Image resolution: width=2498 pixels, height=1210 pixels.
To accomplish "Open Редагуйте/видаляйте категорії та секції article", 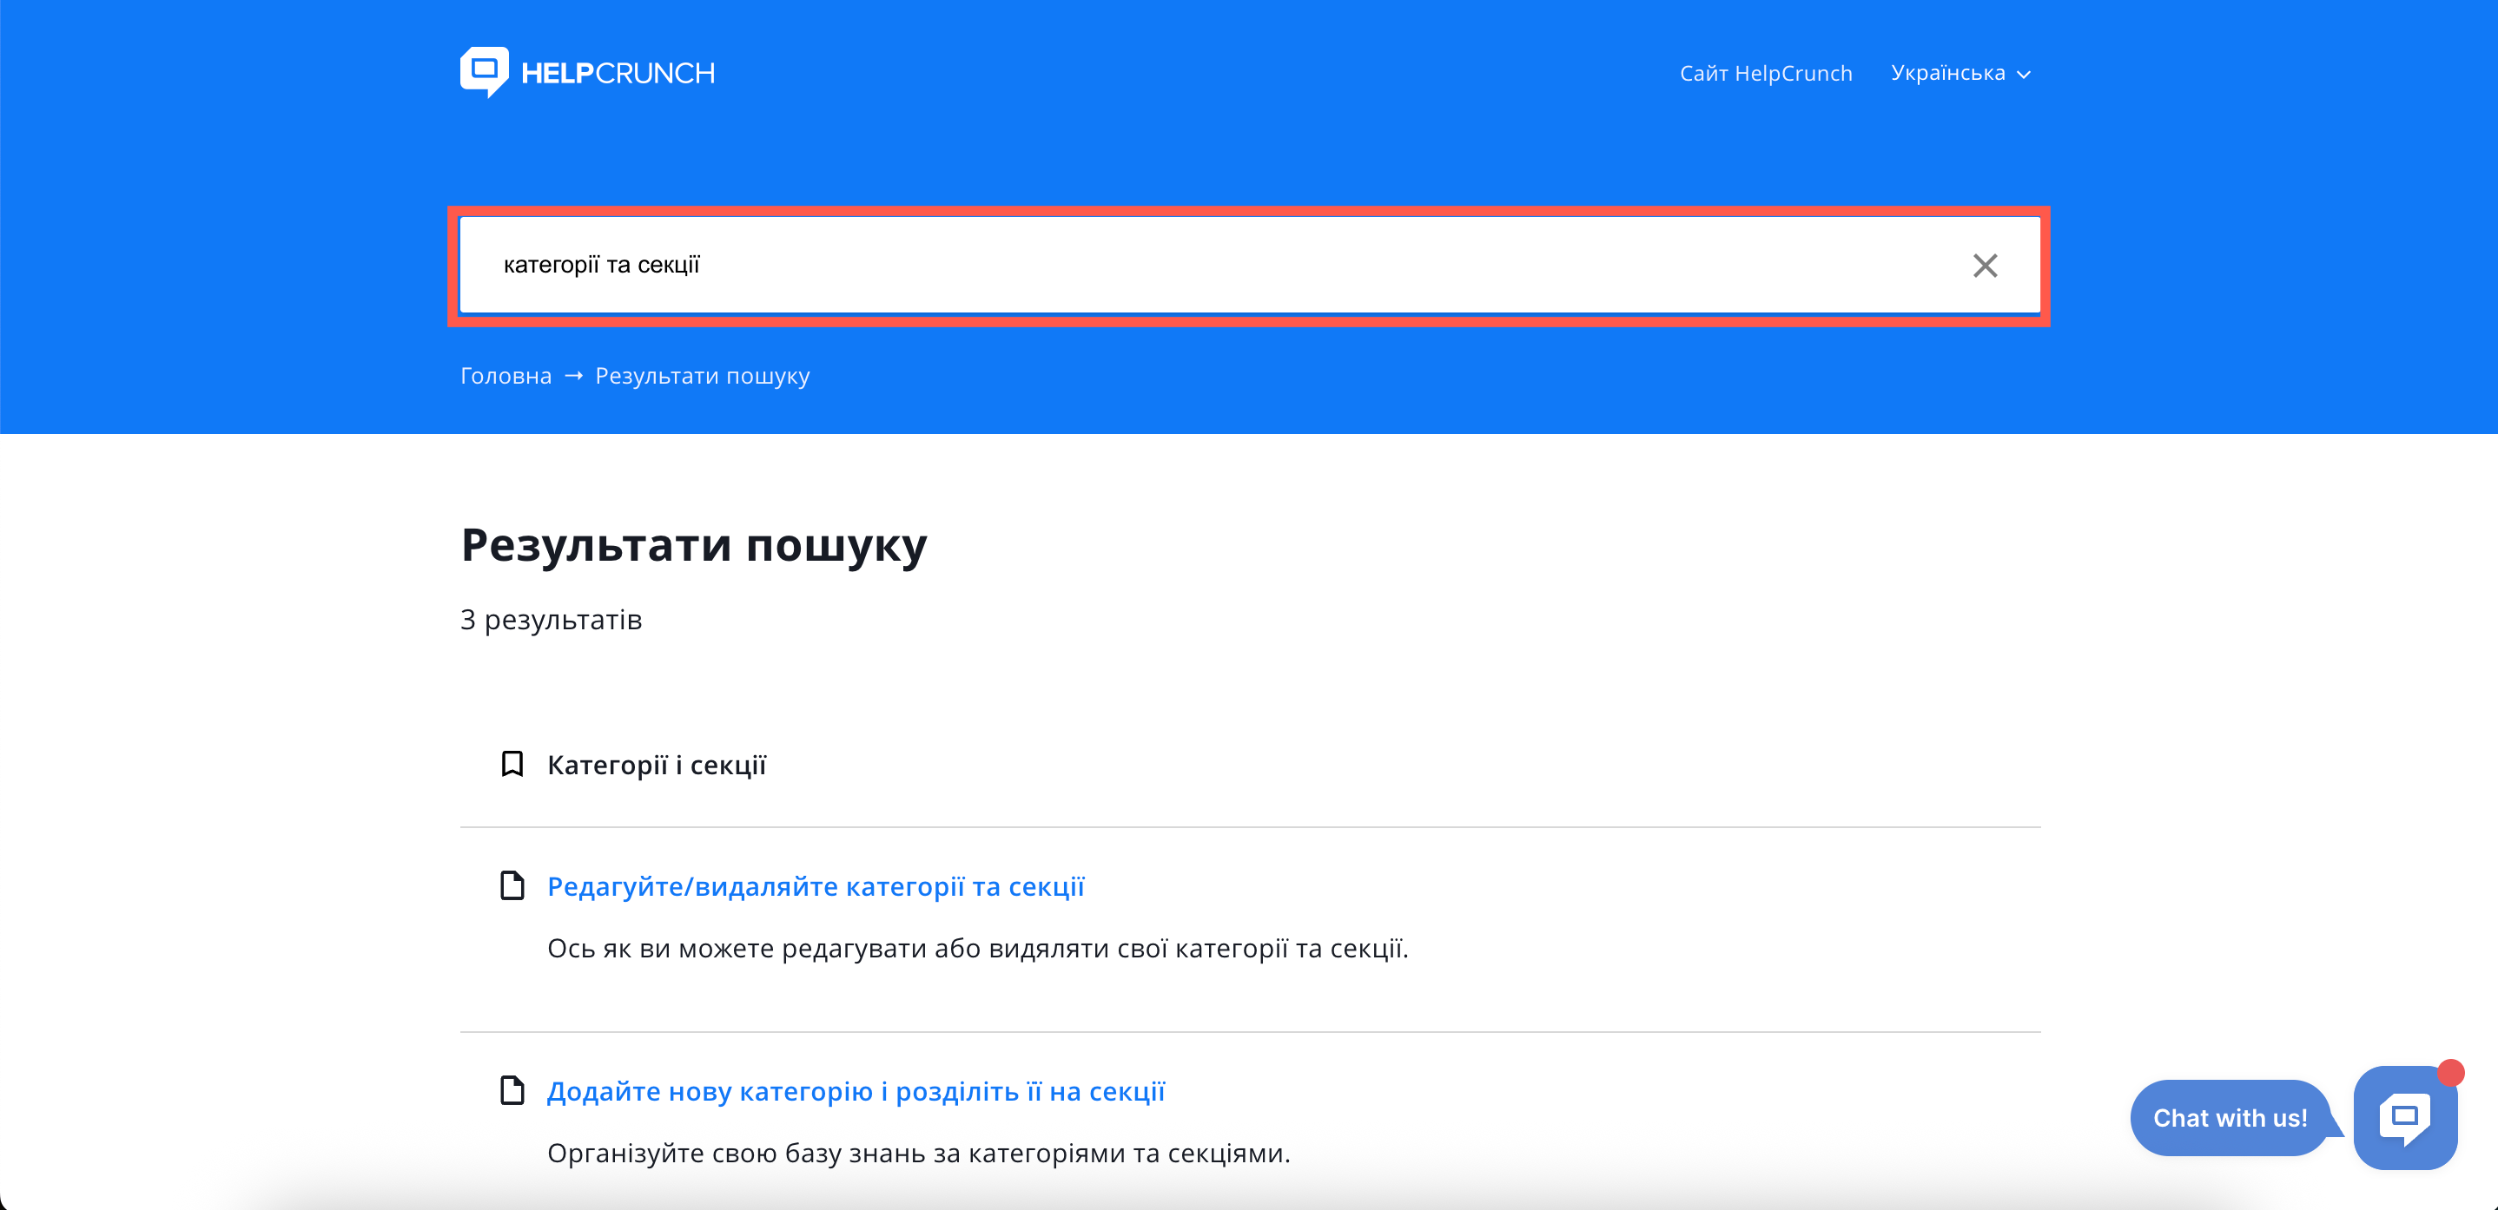I will point(816,886).
